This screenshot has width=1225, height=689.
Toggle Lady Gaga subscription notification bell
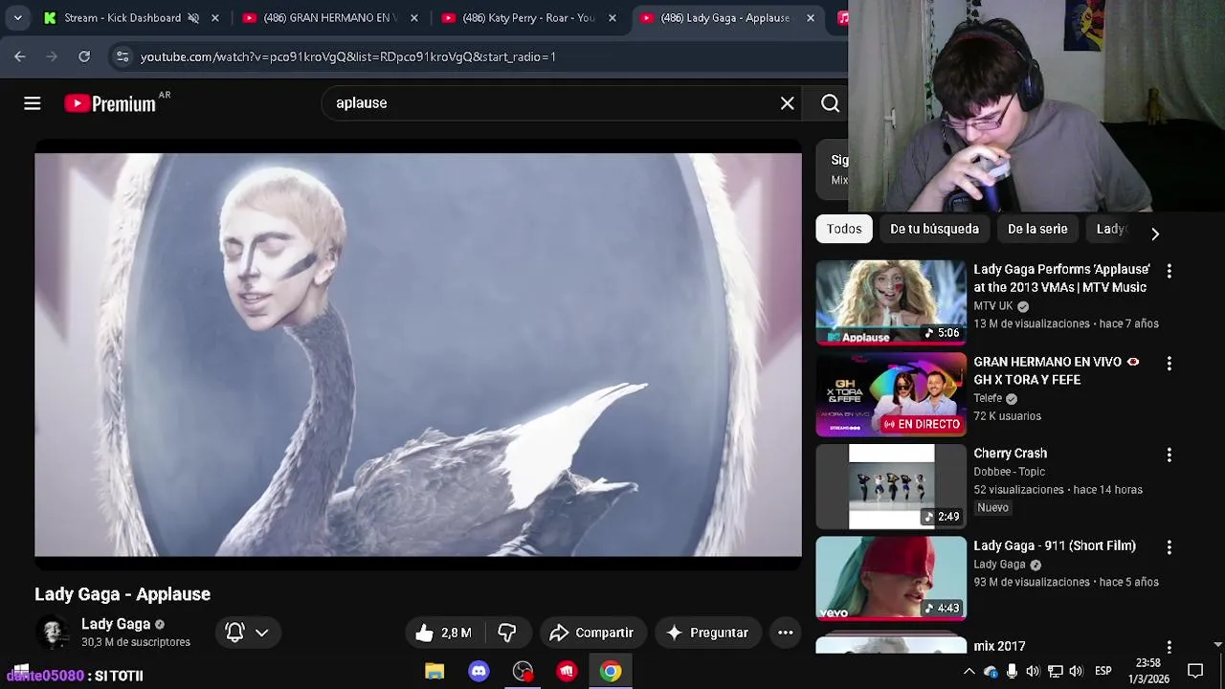click(234, 633)
